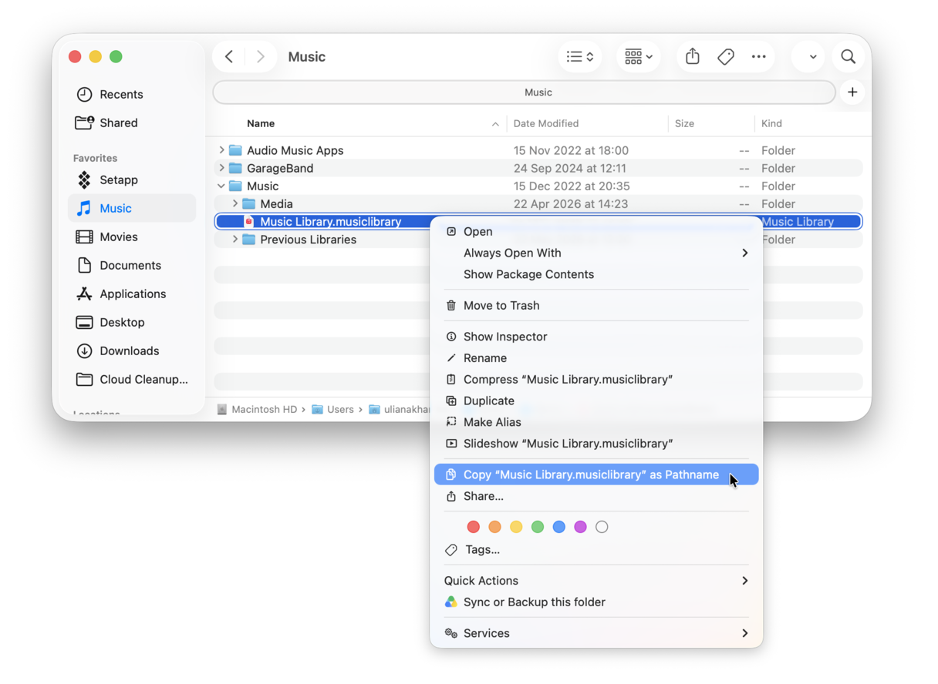
Task: Choose Compress "Music Library.musiclibrary"
Action: (x=596, y=379)
